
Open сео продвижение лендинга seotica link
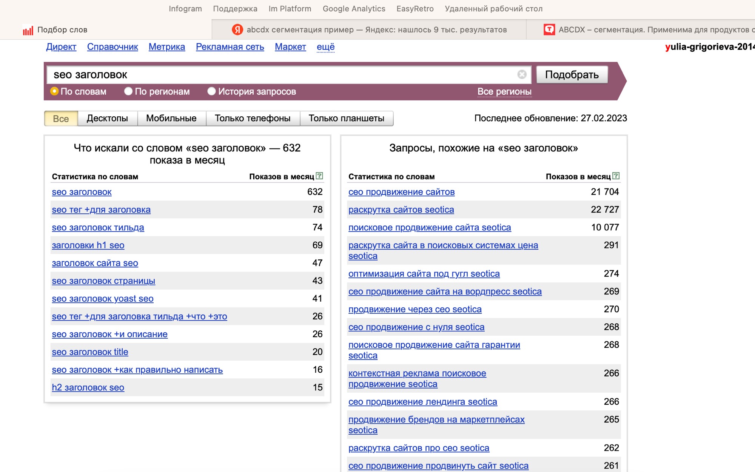pos(422,401)
